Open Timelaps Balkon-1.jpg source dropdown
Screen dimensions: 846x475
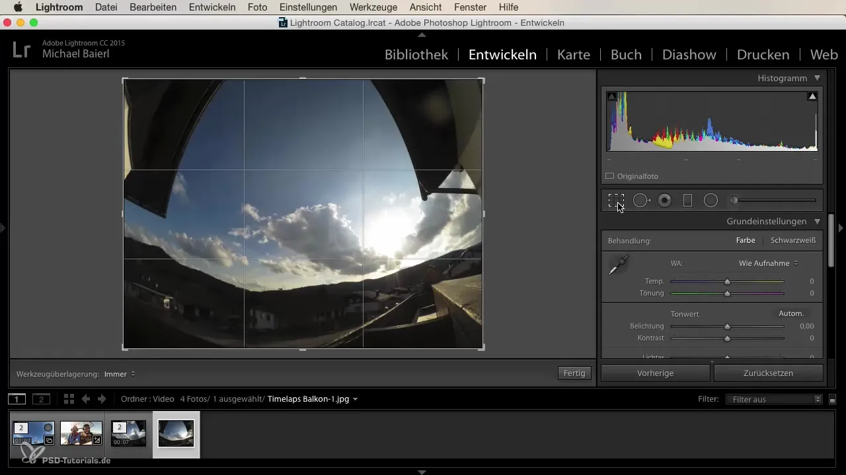(x=313, y=399)
